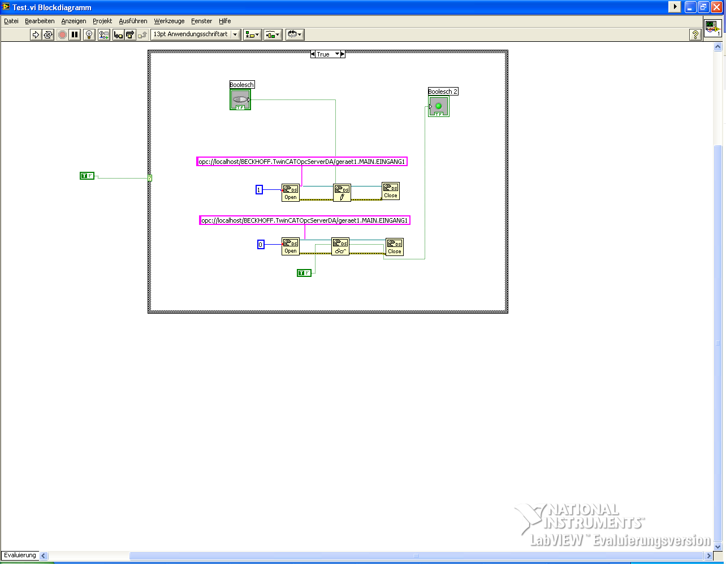
Task: Click the case selector terminal question mark
Action: click(x=150, y=178)
